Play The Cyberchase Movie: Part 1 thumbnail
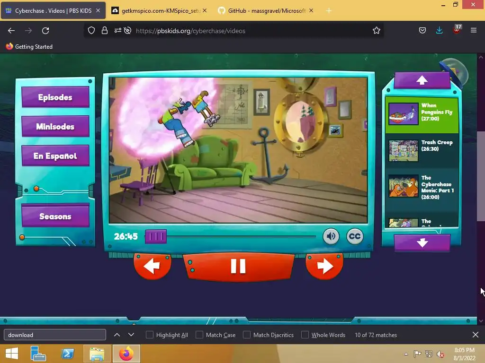The image size is (485, 363). (404, 186)
